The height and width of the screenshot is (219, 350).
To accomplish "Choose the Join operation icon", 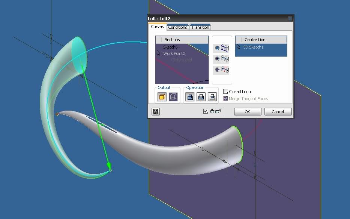I will (x=190, y=97).
